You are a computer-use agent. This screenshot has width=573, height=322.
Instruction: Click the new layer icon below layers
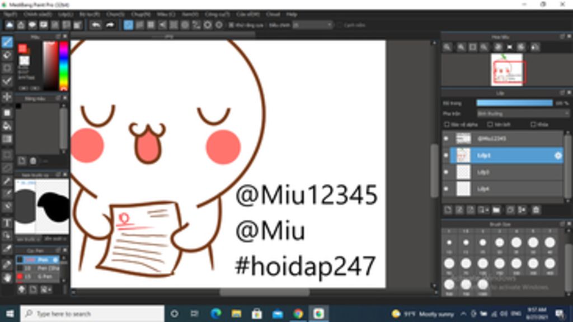[x=448, y=210]
